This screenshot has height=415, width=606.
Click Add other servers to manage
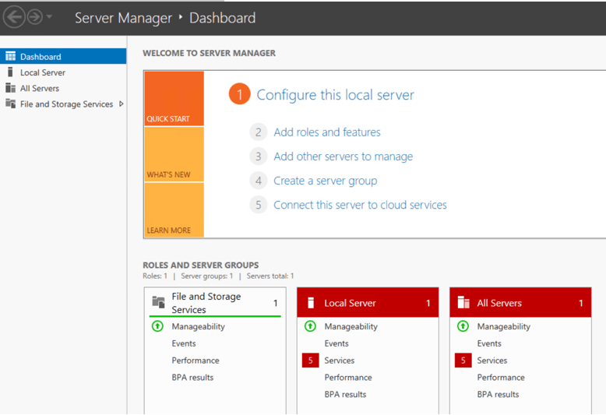(x=343, y=157)
